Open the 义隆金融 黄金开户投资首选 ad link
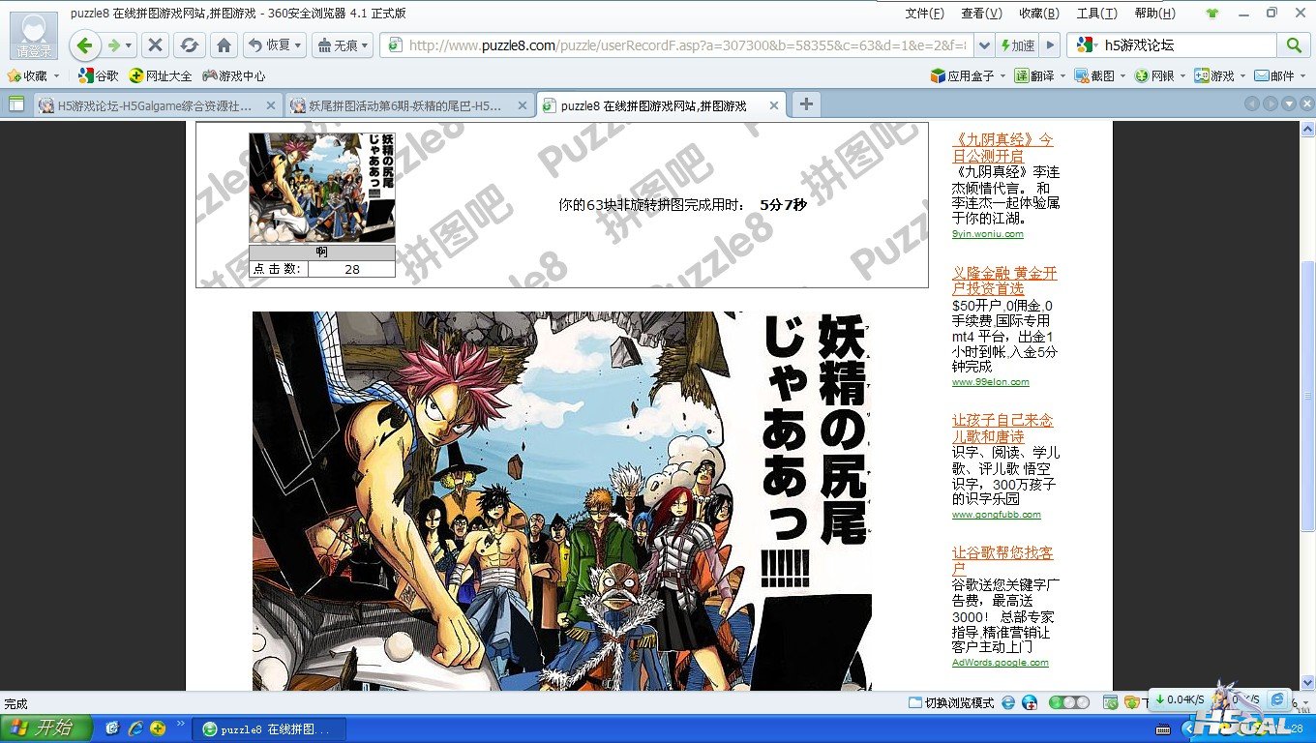Screen dimensions: 1316x743 1004,281
